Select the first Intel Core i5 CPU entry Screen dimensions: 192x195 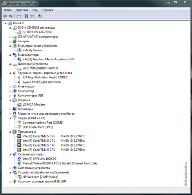tap(53, 136)
